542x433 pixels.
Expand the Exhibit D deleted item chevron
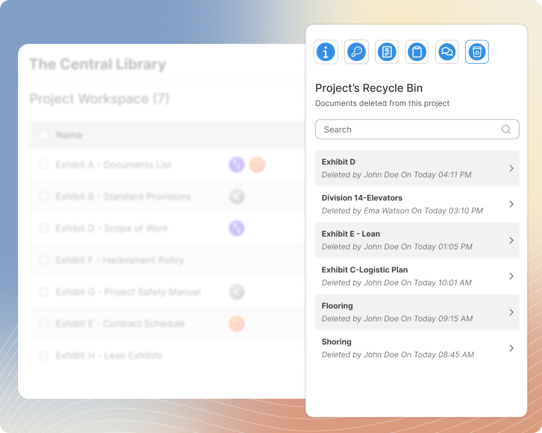pos(511,168)
